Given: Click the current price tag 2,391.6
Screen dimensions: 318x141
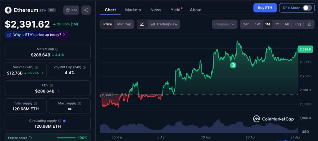Looking at the screenshot, I should click(305, 49).
